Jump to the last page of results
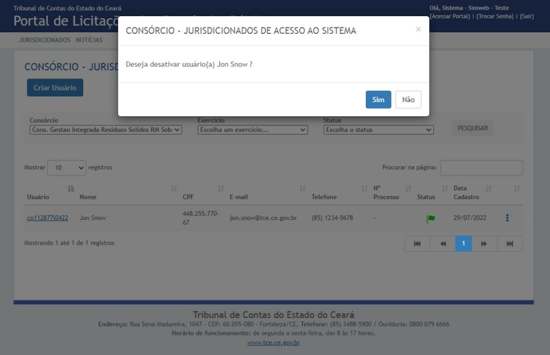This screenshot has height=355, width=550. coord(510,244)
